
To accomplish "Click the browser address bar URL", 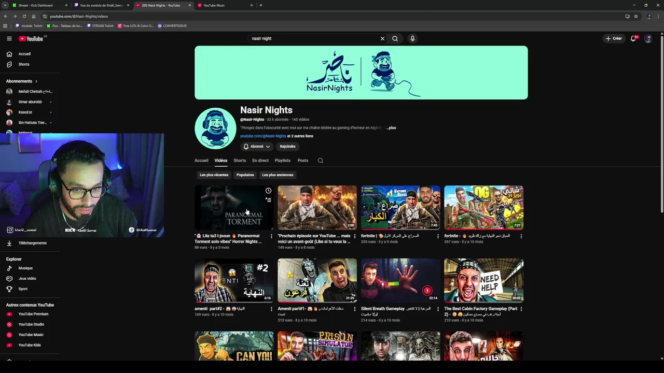I will coord(79,16).
